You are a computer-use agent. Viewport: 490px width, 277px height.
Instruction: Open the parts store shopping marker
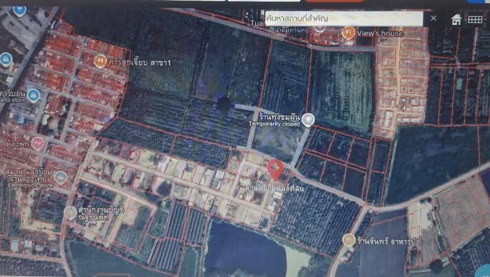pos(33,96)
